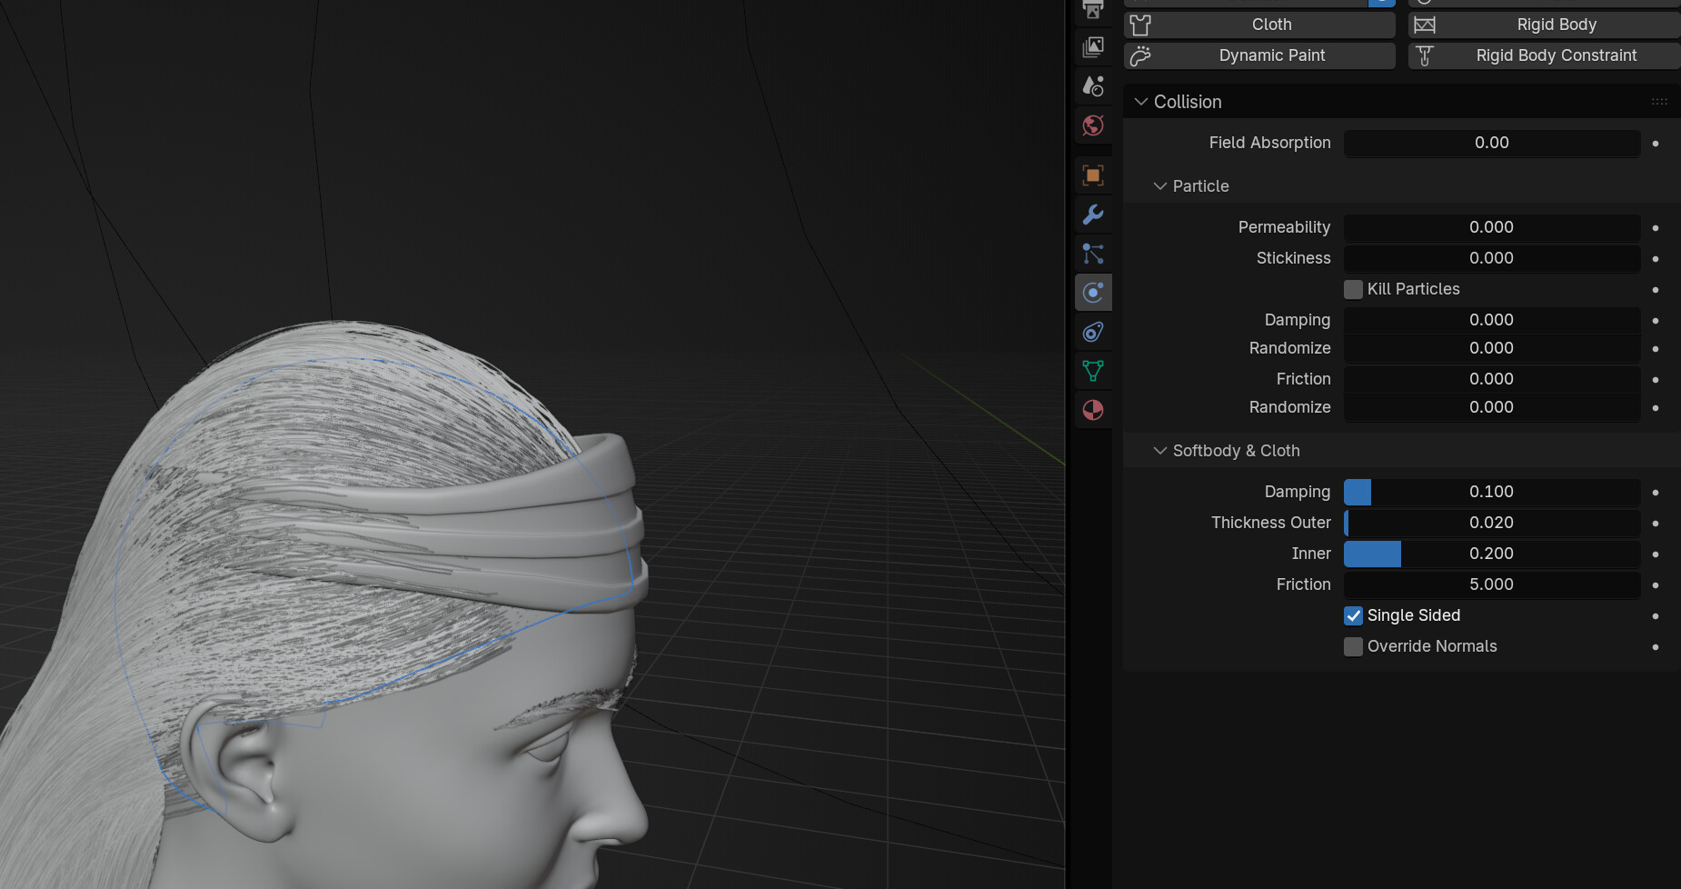Viewport: 1681px width, 889px height.
Task: Select the Physics properties tab
Action: [x=1093, y=293]
